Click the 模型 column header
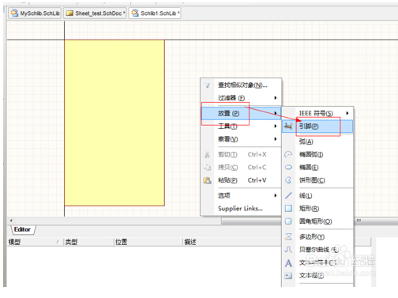398x298 pixels. [35, 242]
